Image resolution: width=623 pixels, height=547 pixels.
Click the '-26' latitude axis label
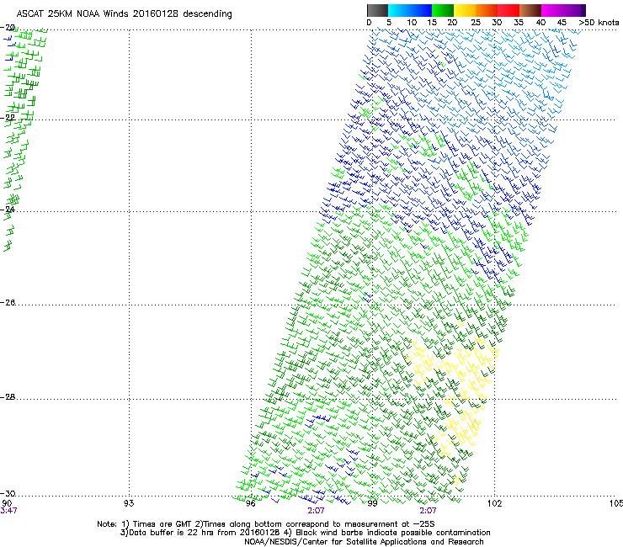(8, 303)
